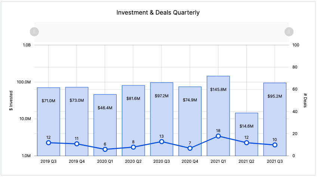Select the 2020 Q3 $97.2M bar

pyautogui.click(x=161, y=112)
